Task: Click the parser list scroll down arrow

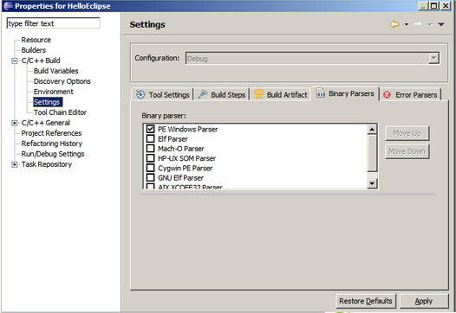Action: [372, 183]
